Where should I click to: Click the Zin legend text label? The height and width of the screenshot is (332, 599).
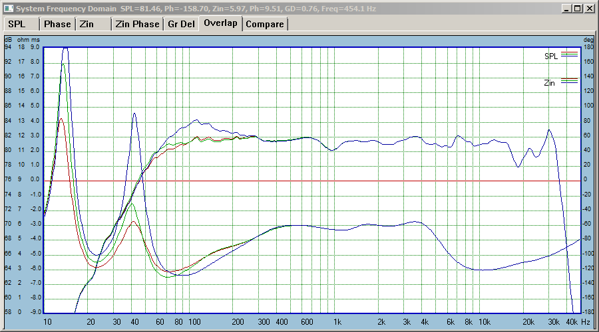coord(549,83)
